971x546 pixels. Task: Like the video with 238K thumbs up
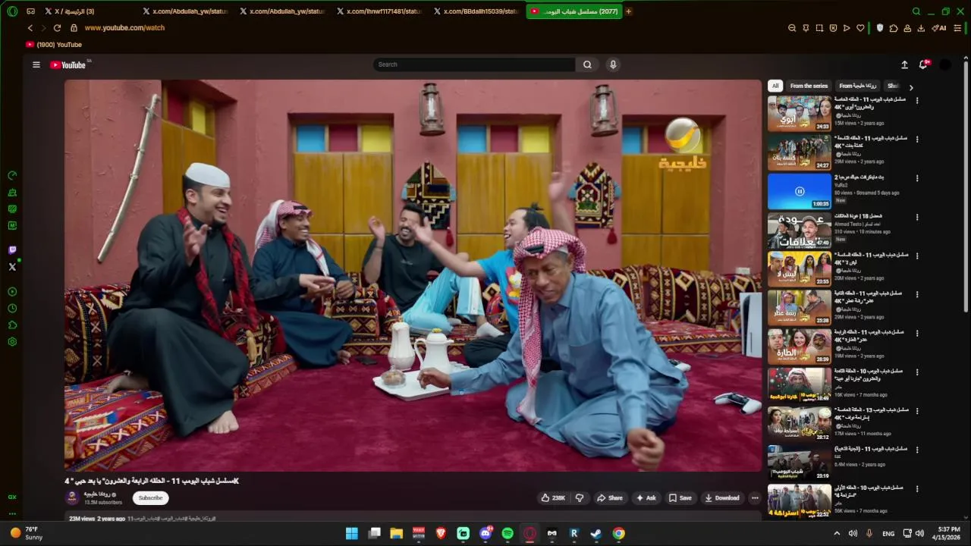[553, 498]
